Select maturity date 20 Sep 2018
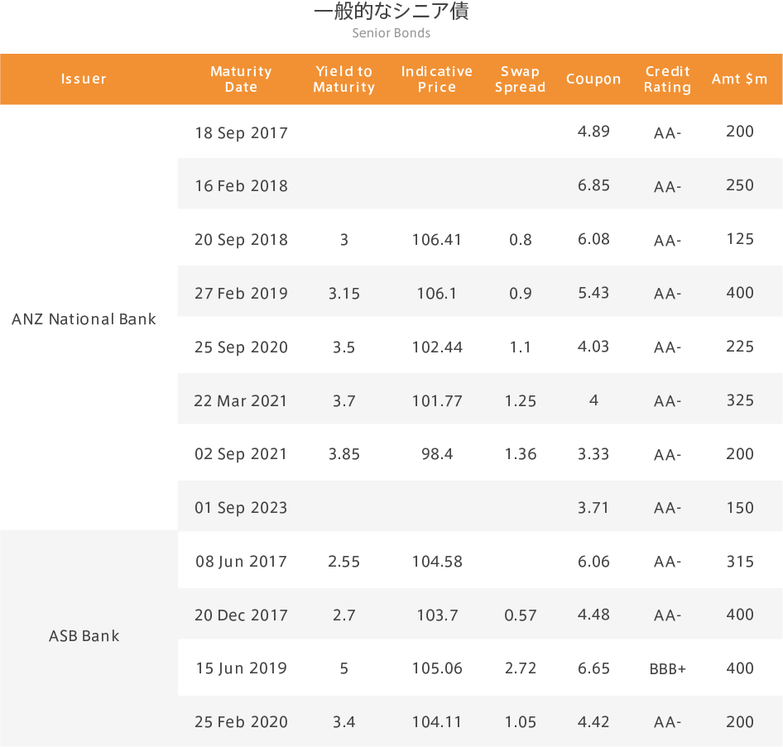The image size is (783, 747). [241, 240]
